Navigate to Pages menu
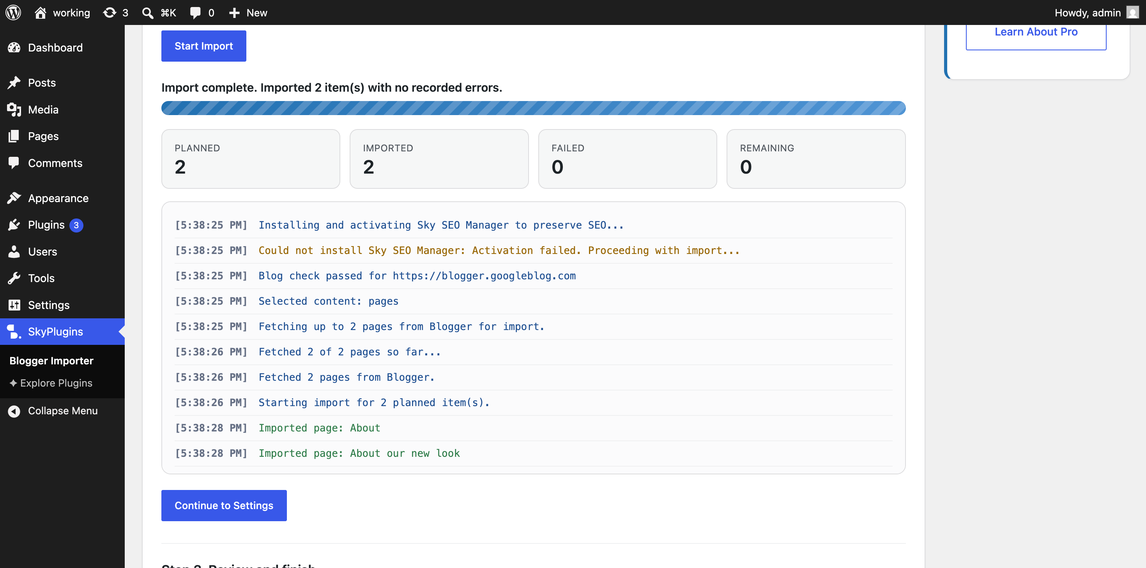The image size is (1146, 568). [62, 136]
